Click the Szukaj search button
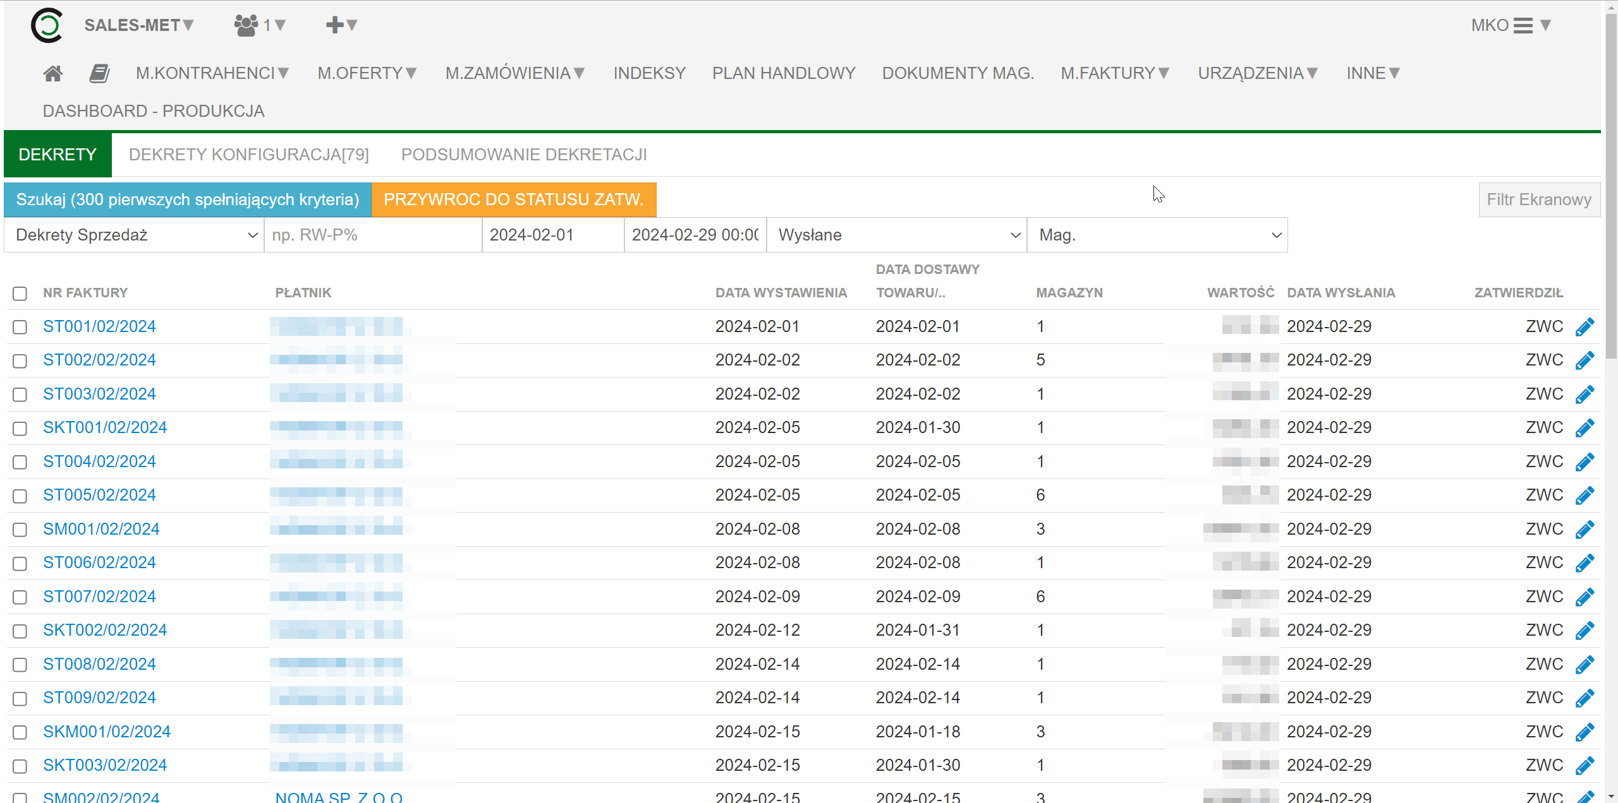 pyautogui.click(x=188, y=199)
